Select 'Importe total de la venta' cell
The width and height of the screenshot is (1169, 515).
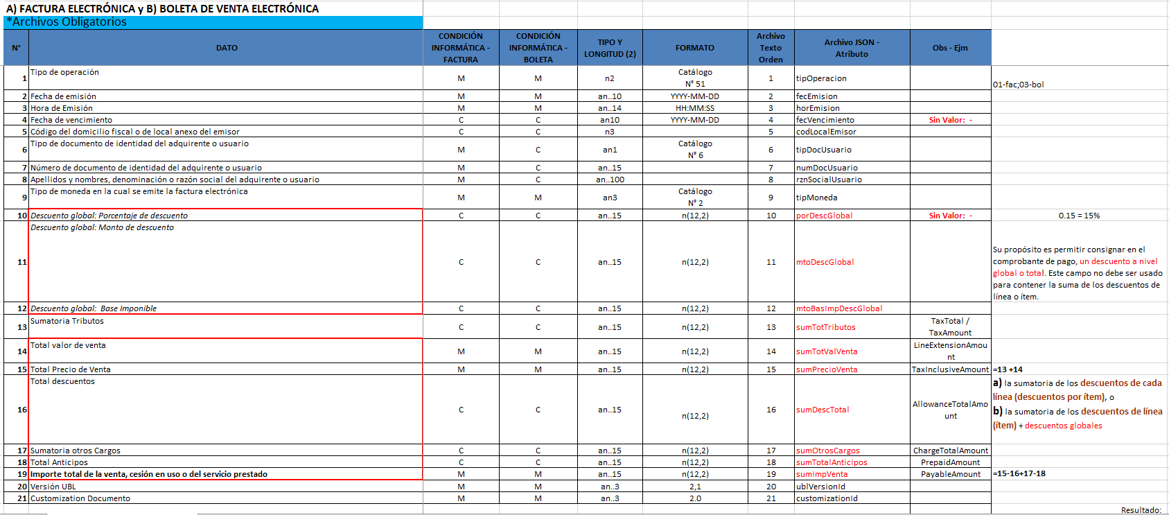(226, 474)
